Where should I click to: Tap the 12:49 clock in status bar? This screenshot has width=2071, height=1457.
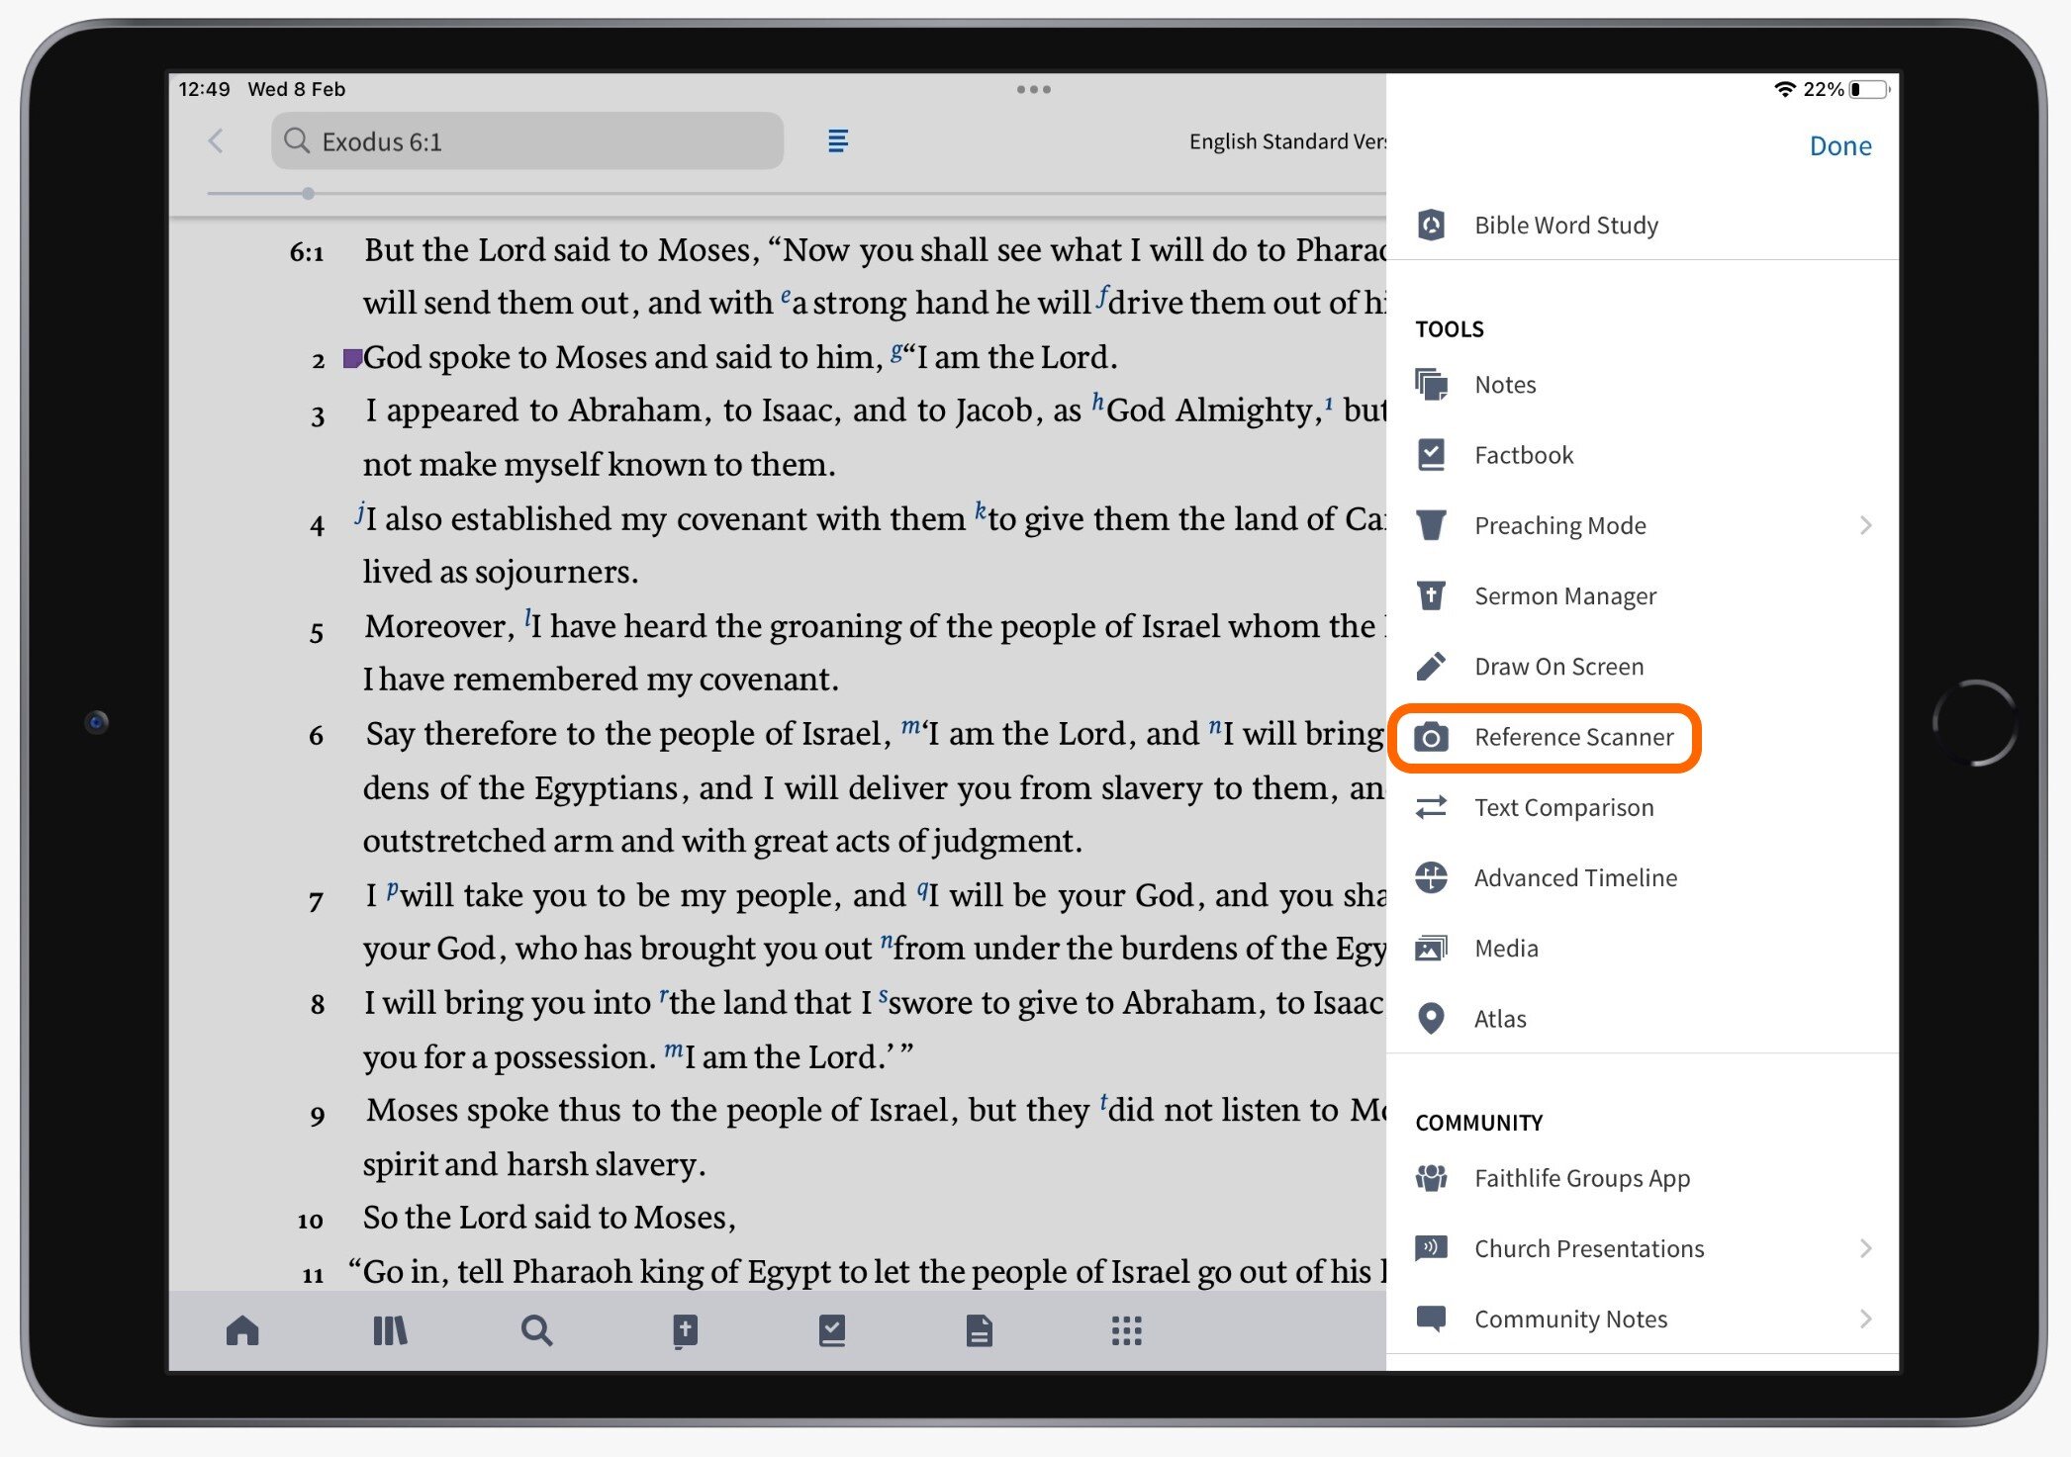click(204, 89)
